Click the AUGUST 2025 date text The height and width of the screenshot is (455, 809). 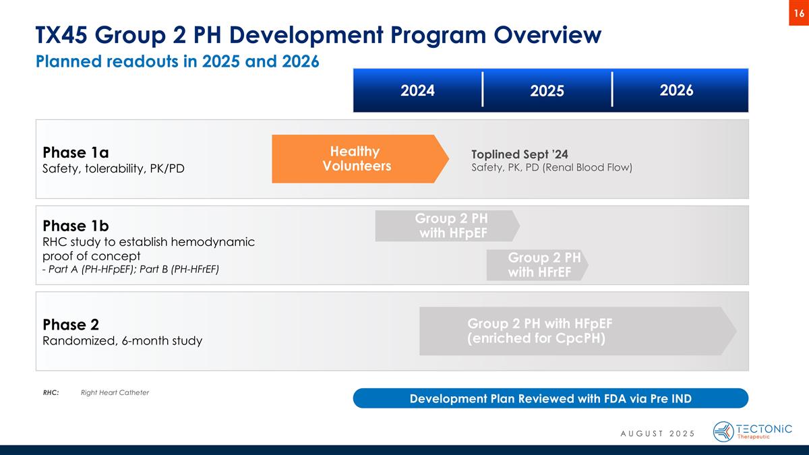click(657, 432)
